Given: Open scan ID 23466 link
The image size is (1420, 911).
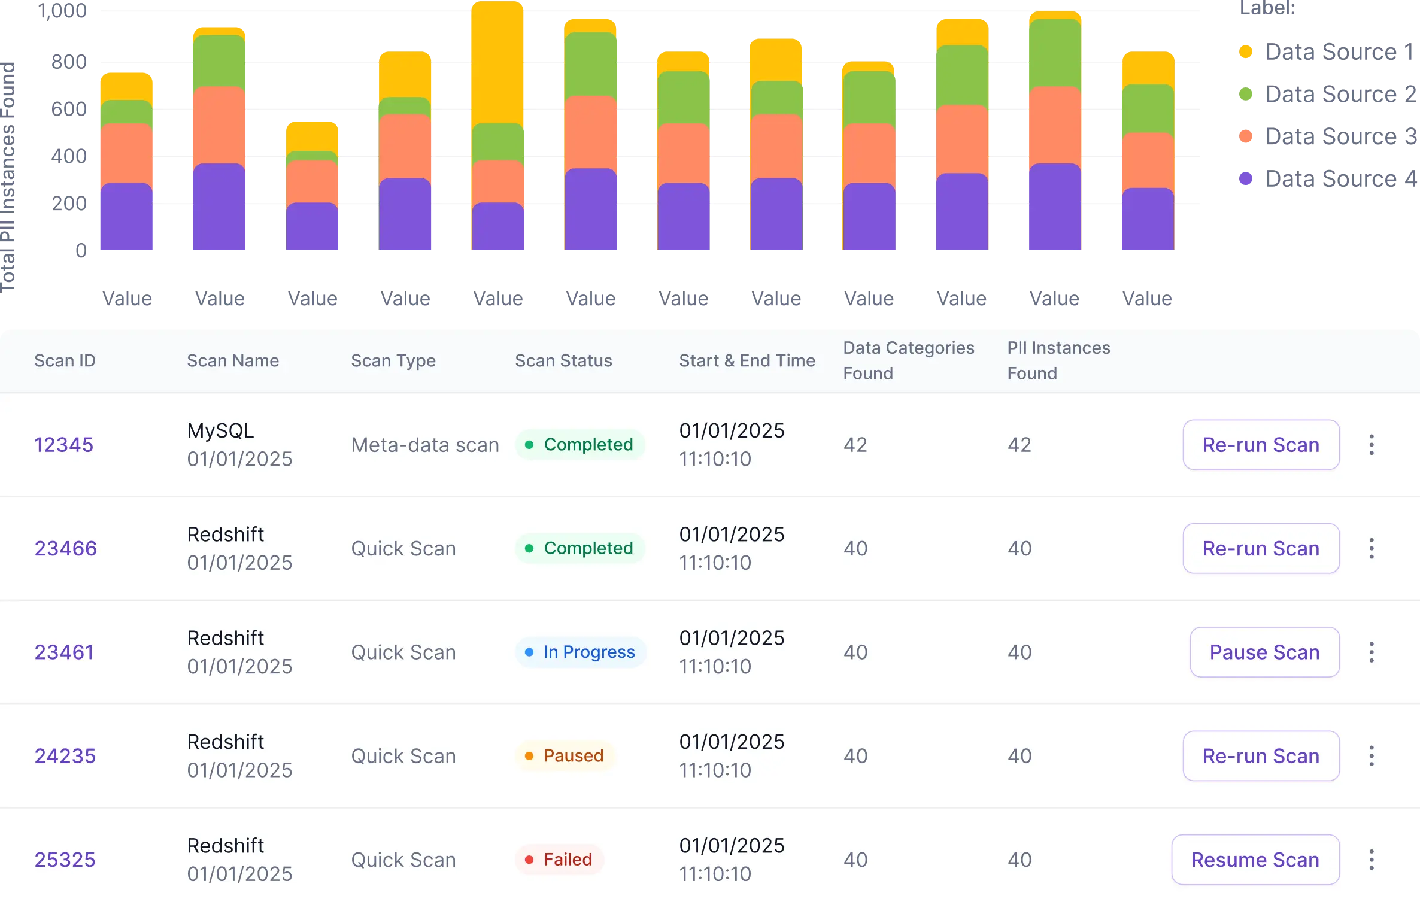Looking at the screenshot, I should (x=65, y=548).
